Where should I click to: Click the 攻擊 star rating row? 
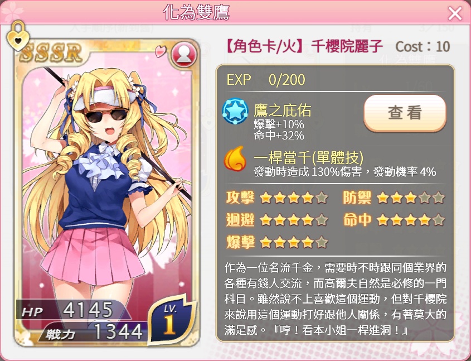[x=276, y=198]
